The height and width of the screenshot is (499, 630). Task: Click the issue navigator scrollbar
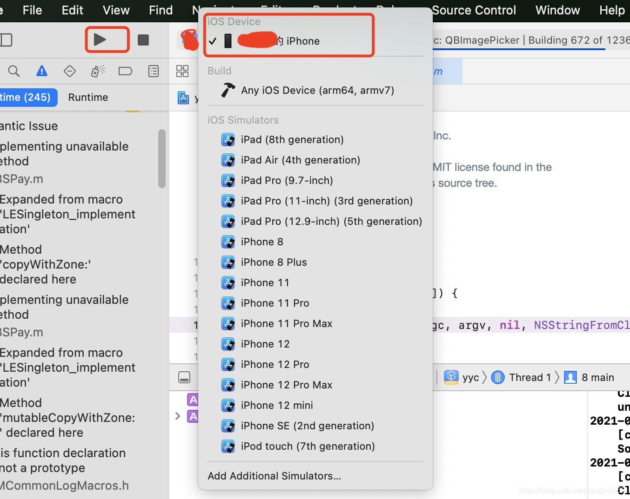(x=162, y=158)
